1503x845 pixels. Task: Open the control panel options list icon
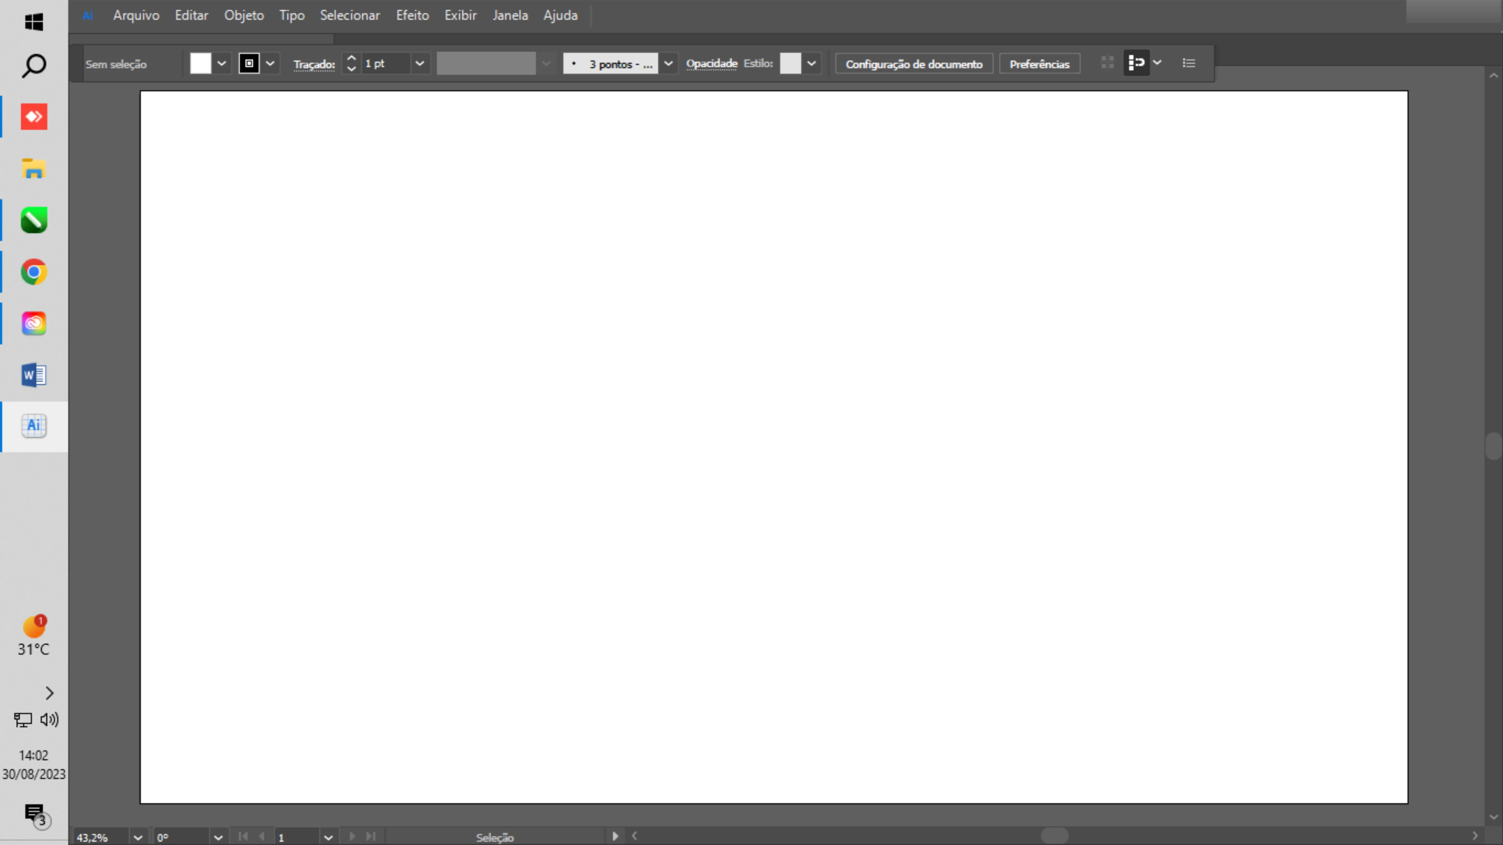(x=1188, y=63)
